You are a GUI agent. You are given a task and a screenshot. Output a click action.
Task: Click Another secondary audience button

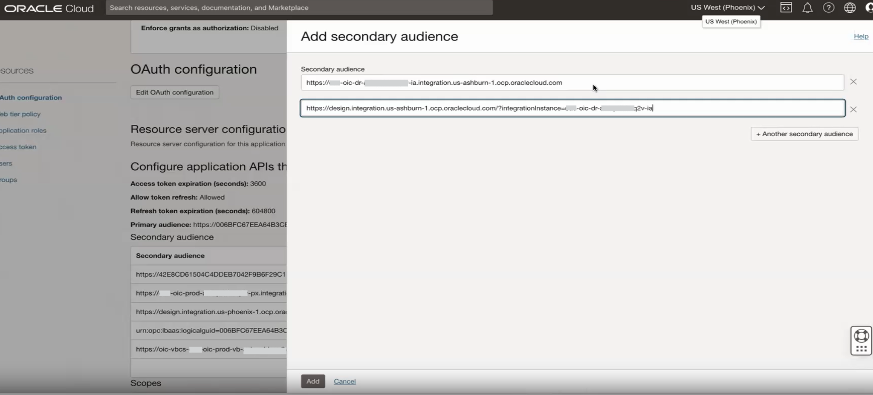804,134
